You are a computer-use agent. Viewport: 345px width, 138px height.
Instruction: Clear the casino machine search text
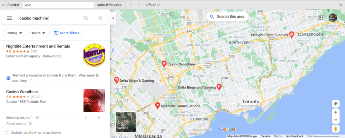[x=100, y=18]
